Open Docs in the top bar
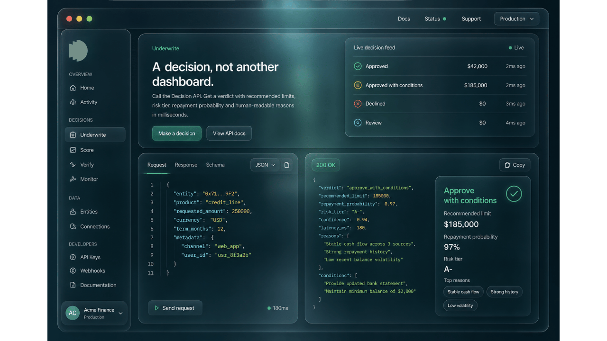The height and width of the screenshot is (341, 607). coord(404,19)
